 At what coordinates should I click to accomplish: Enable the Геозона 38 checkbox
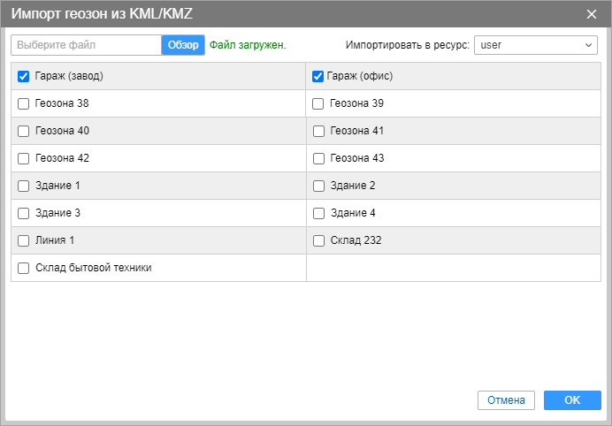click(x=24, y=103)
